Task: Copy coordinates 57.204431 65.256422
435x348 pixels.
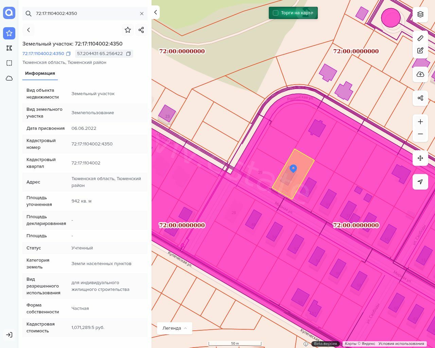Action: [x=128, y=54]
